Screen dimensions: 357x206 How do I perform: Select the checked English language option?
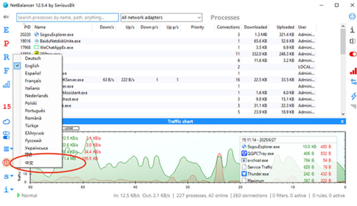click(x=32, y=66)
